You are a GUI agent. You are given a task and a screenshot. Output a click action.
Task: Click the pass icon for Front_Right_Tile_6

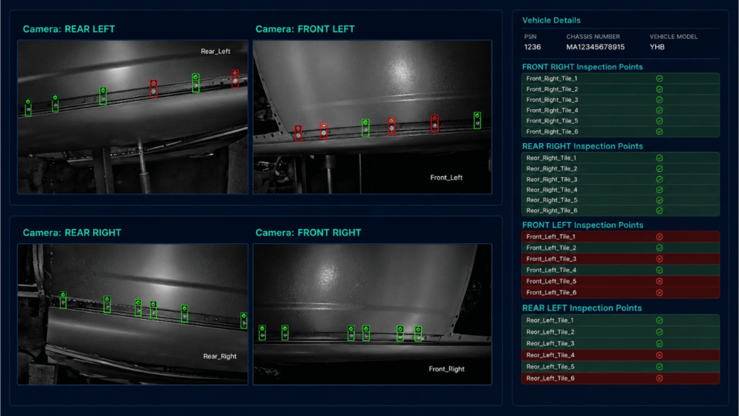tap(660, 131)
